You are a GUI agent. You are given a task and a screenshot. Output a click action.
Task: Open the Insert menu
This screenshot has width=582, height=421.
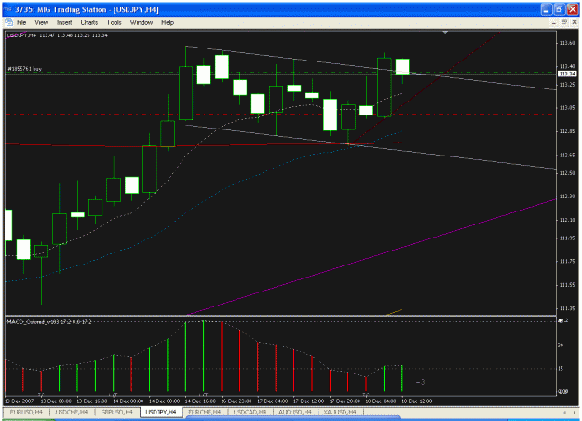[x=64, y=22]
